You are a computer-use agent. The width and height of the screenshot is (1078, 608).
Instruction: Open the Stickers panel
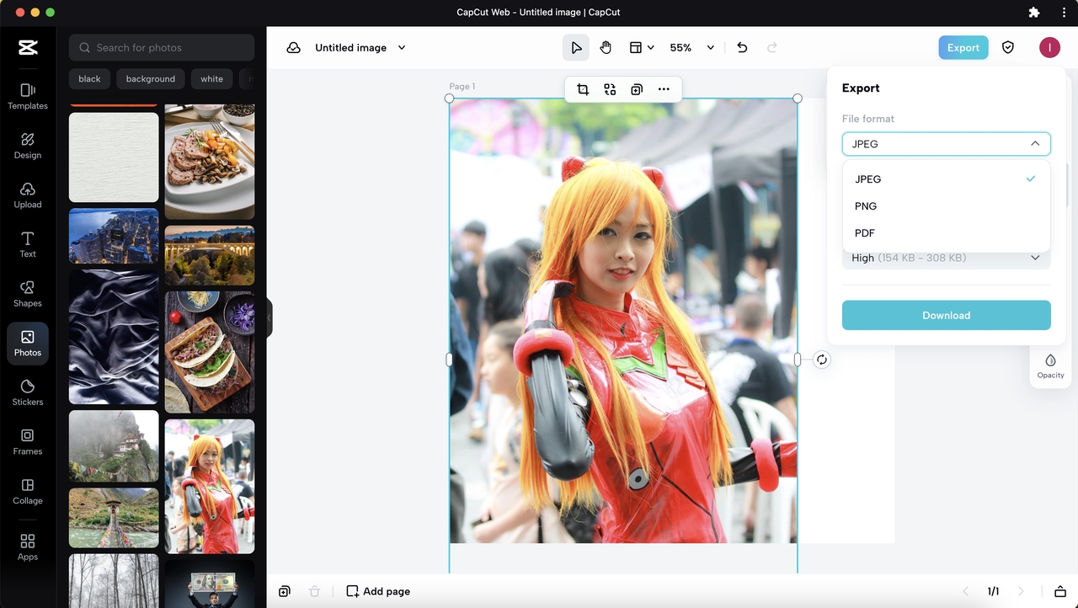coord(28,392)
